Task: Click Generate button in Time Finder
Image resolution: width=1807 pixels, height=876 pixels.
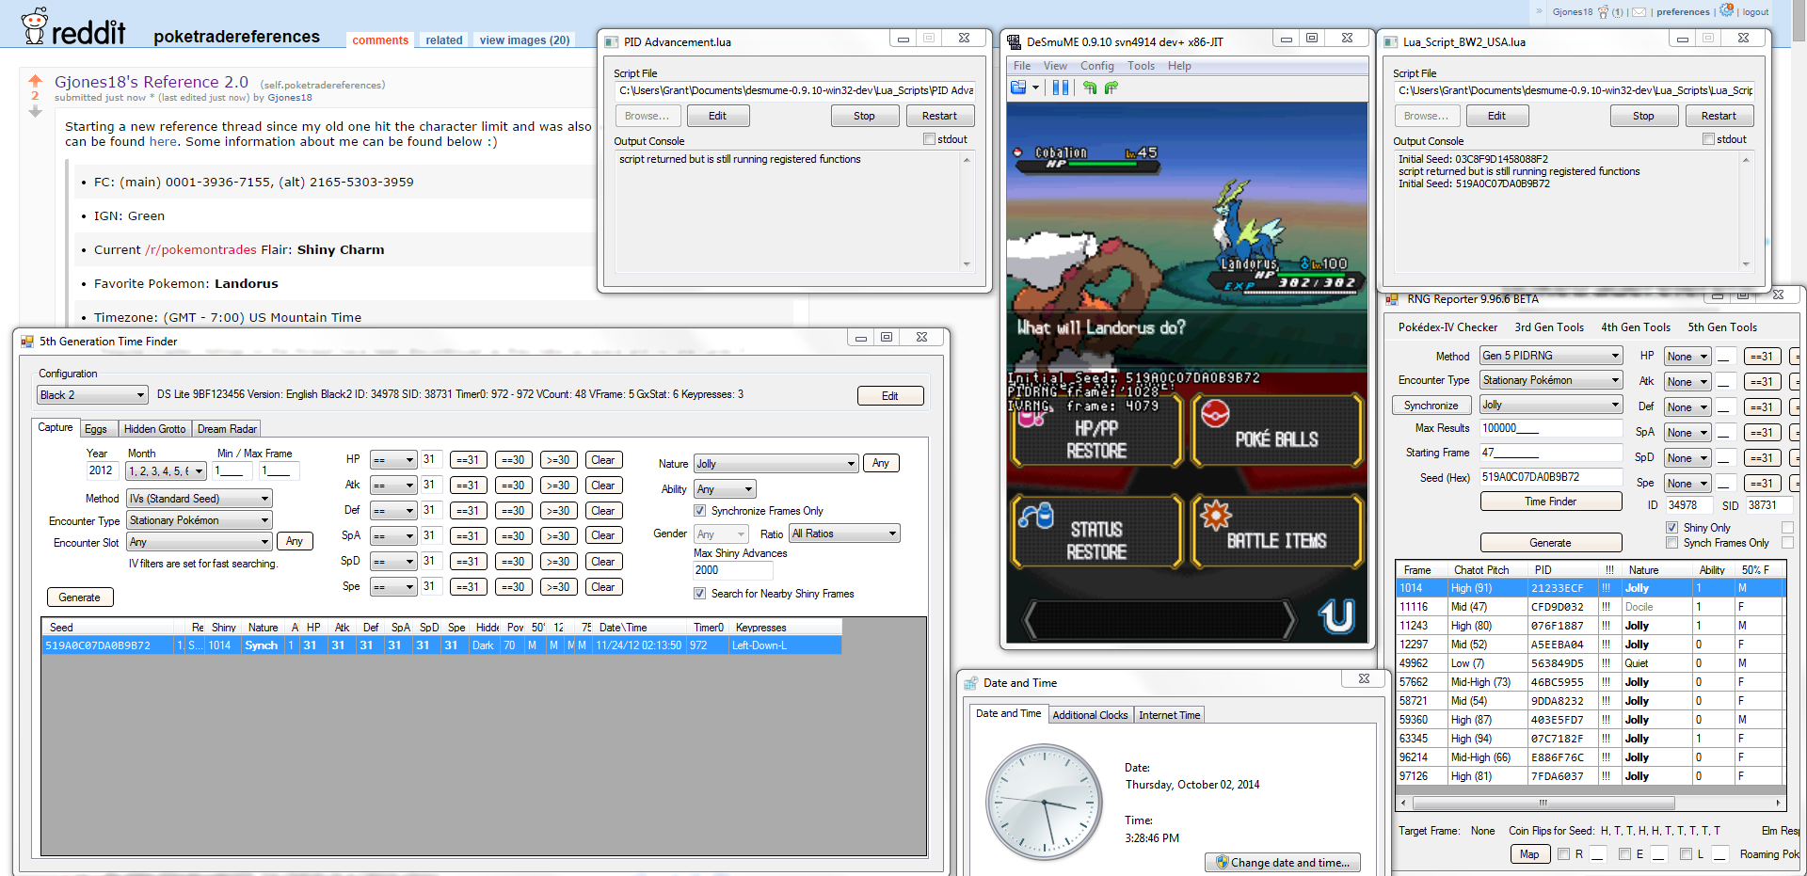Action: pyautogui.click(x=80, y=597)
